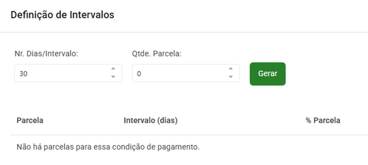
Task: Click the 'Não há parcelas' empty message
Action: (x=108, y=147)
